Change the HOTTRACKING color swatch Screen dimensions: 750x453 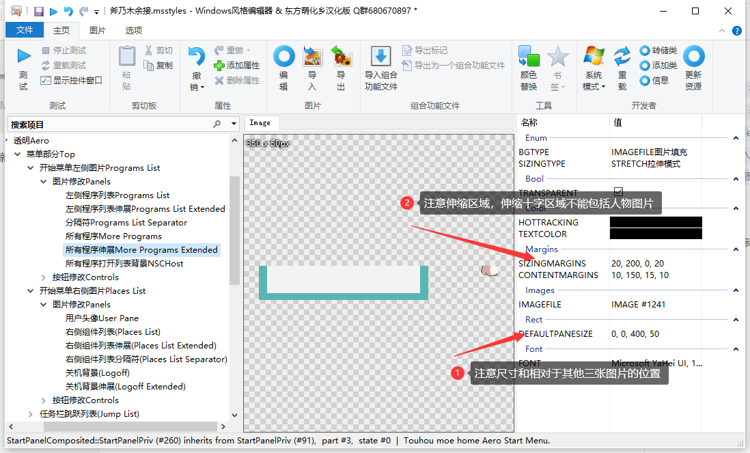point(656,222)
